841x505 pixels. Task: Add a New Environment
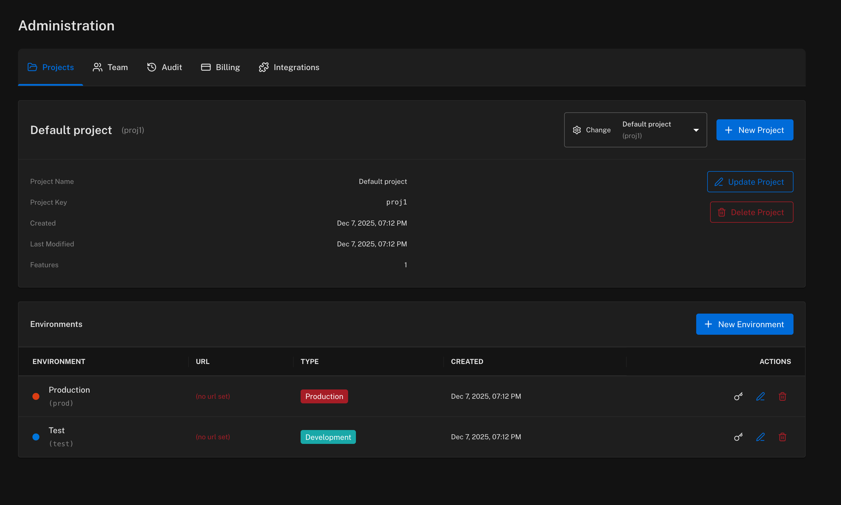coord(744,324)
